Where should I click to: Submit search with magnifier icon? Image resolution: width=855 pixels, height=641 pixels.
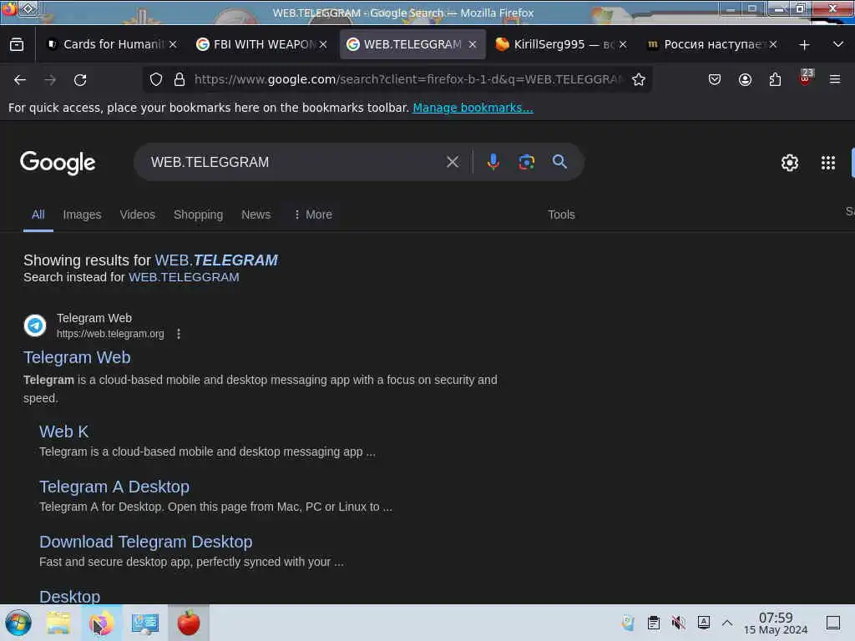pos(559,162)
